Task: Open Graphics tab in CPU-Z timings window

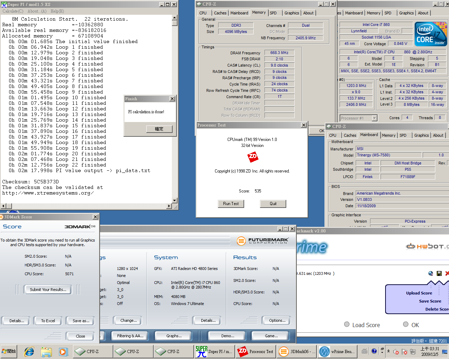Action: point(292,13)
